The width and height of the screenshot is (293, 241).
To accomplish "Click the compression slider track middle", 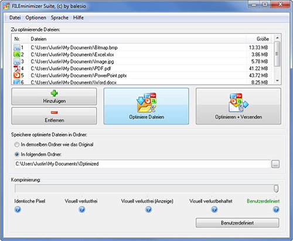I will pos(146,189).
